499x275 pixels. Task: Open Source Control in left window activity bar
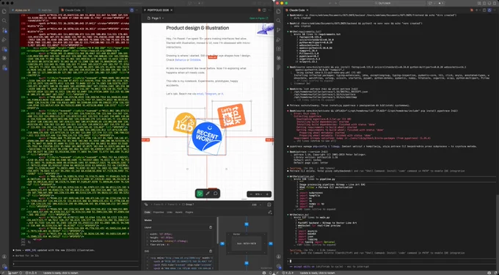(4, 30)
